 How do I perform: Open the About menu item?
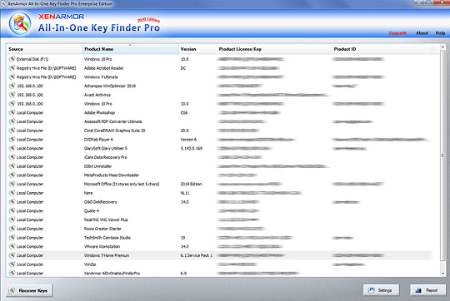point(422,33)
